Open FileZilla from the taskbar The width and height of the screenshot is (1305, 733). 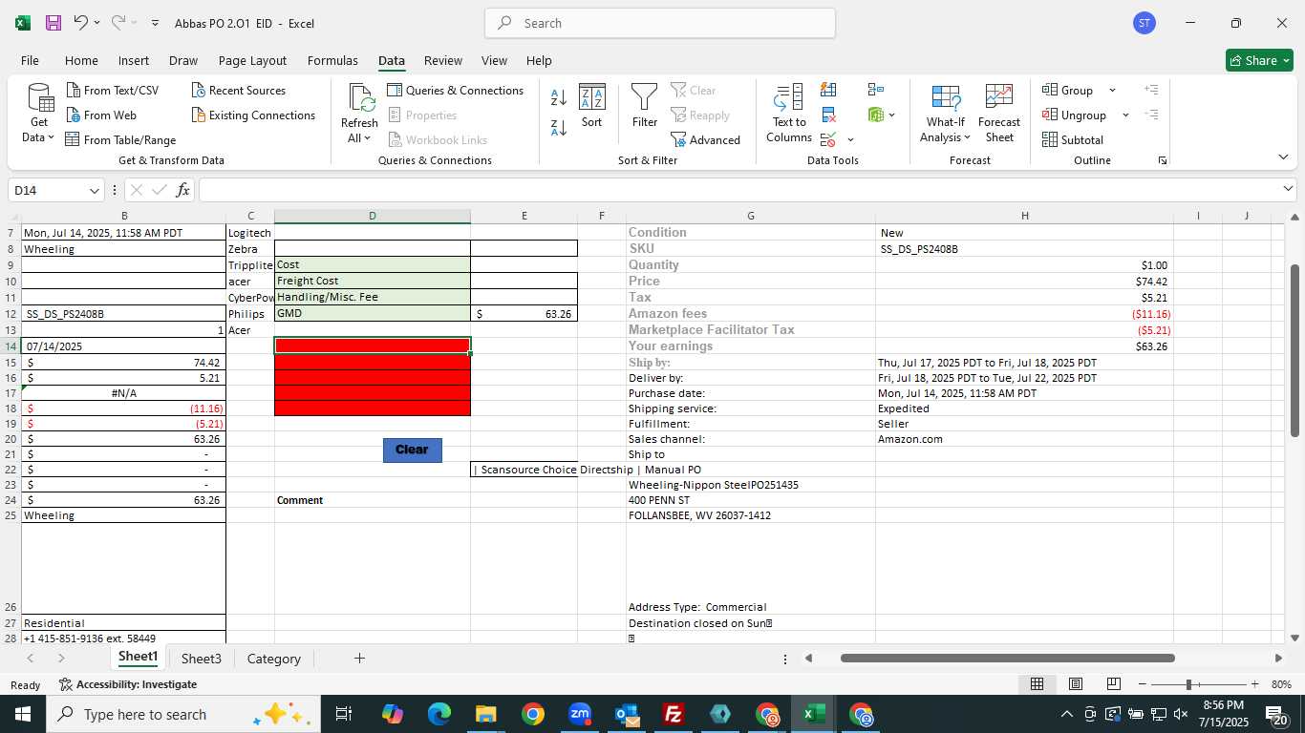point(674,714)
